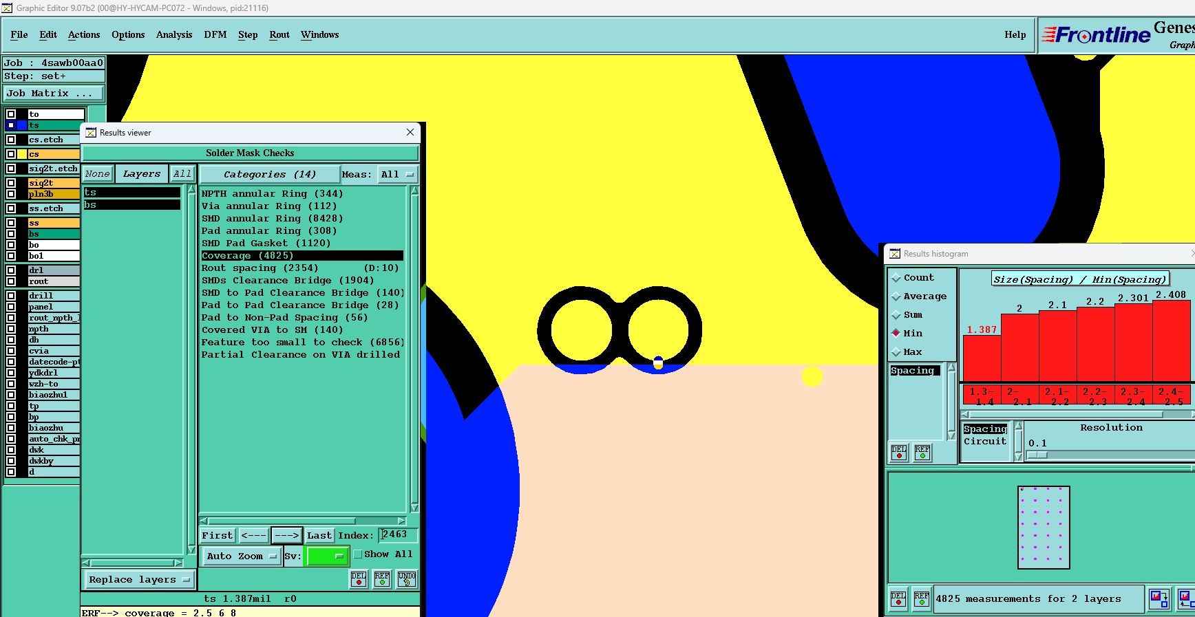Viewport: 1195px width, 617px height.
Task: Click the UNDO icon in Results viewer
Action: click(x=407, y=579)
